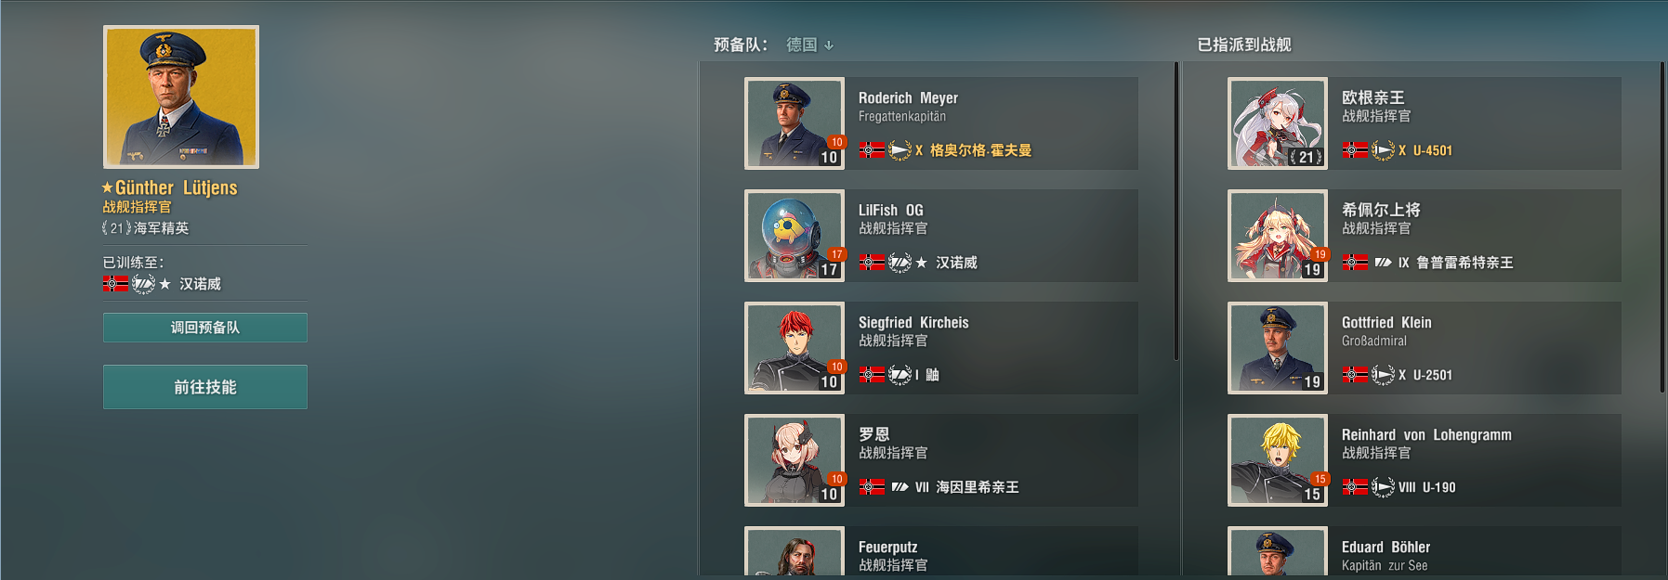The width and height of the screenshot is (1668, 580).
Task: Select Reinhard von Lohengramm portrait
Action: pyautogui.click(x=1278, y=460)
